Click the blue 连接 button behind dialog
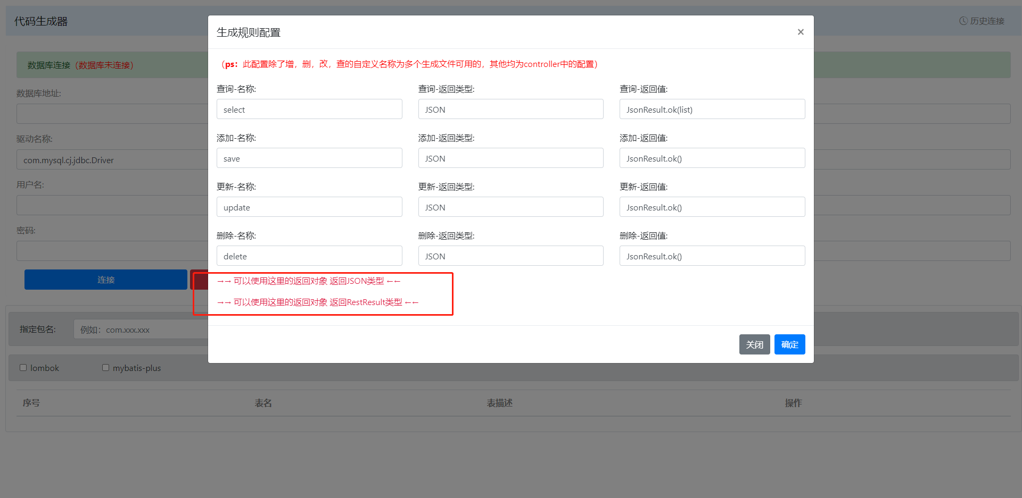1022x498 pixels. pos(106,280)
